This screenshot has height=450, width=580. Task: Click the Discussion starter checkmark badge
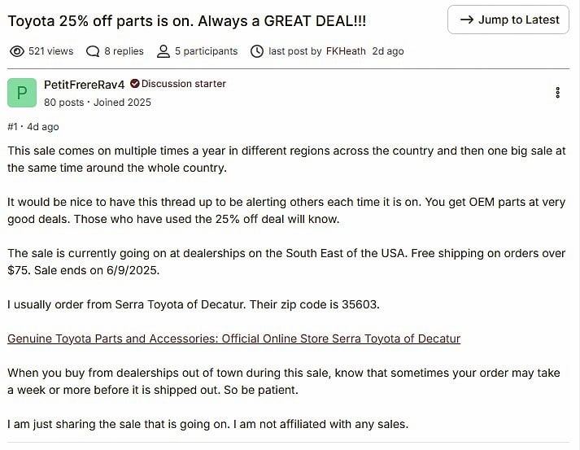[135, 84]
